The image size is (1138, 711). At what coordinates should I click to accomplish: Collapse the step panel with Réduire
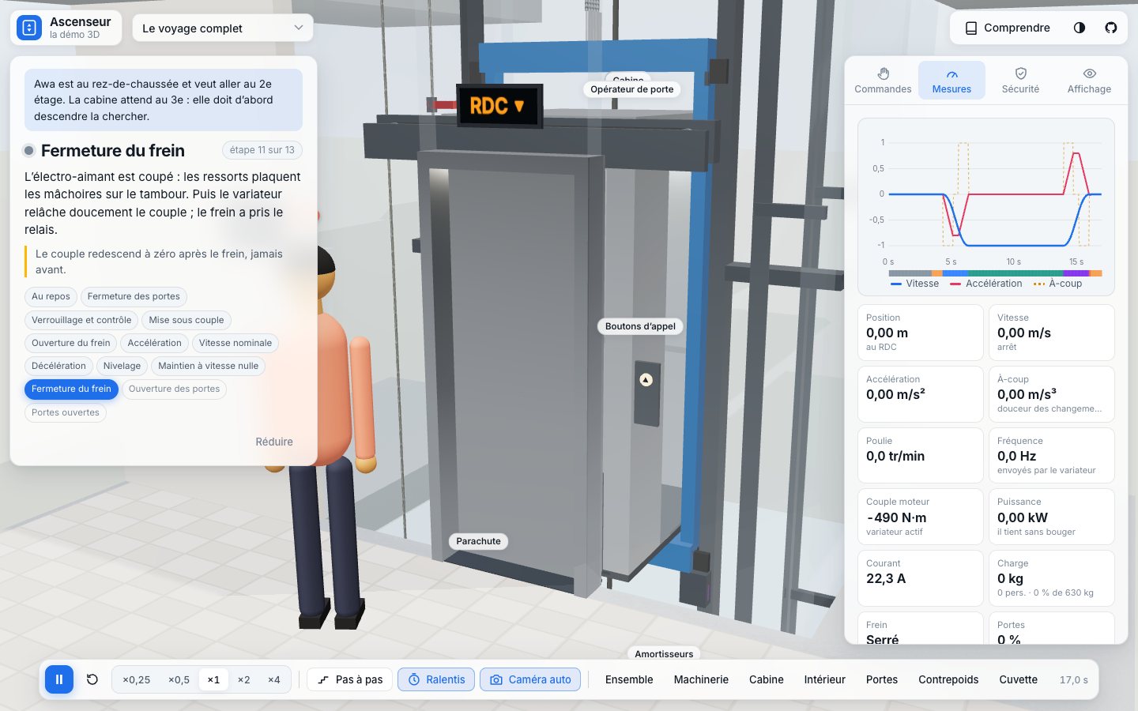click(274, 442)
